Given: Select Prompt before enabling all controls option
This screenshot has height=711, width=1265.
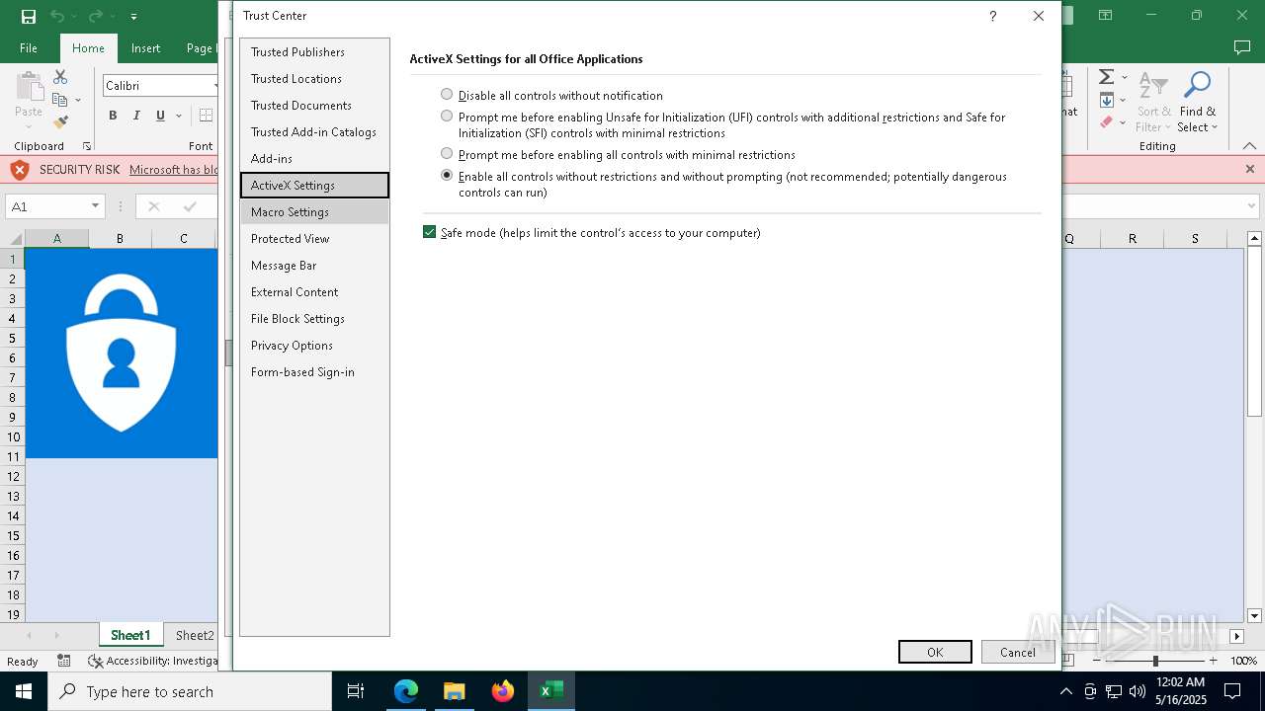Looking at the screenshot, I should 447,154.
